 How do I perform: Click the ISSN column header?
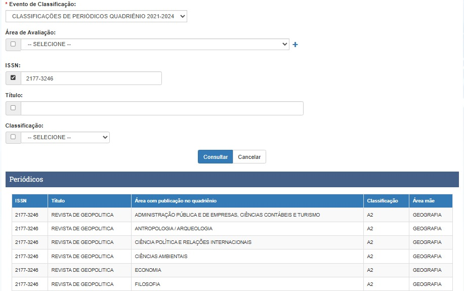click(21, 201)
